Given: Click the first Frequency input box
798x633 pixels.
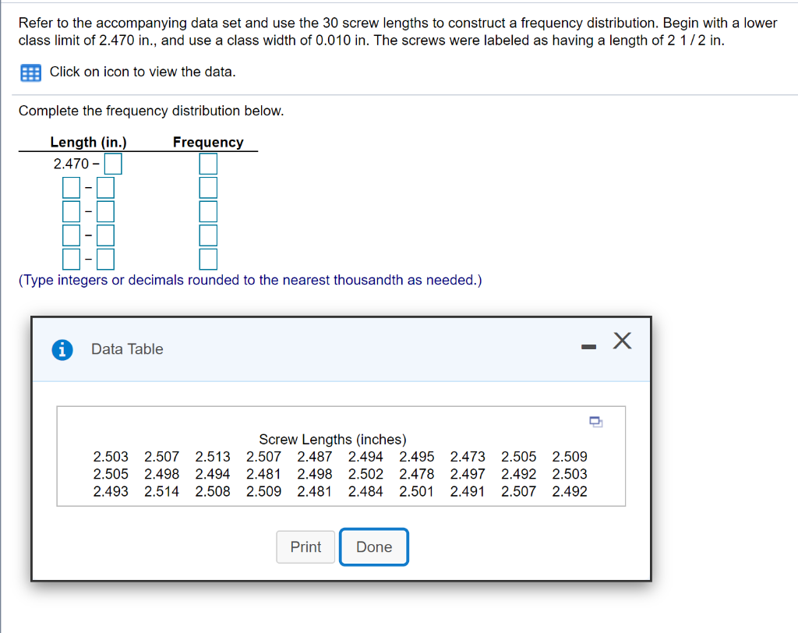Looking at the screenshot, I should 207,164.
